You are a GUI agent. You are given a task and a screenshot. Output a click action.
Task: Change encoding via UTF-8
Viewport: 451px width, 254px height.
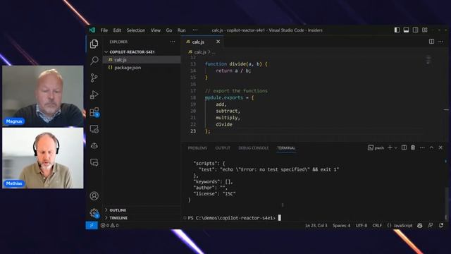[x=362, y=226]
